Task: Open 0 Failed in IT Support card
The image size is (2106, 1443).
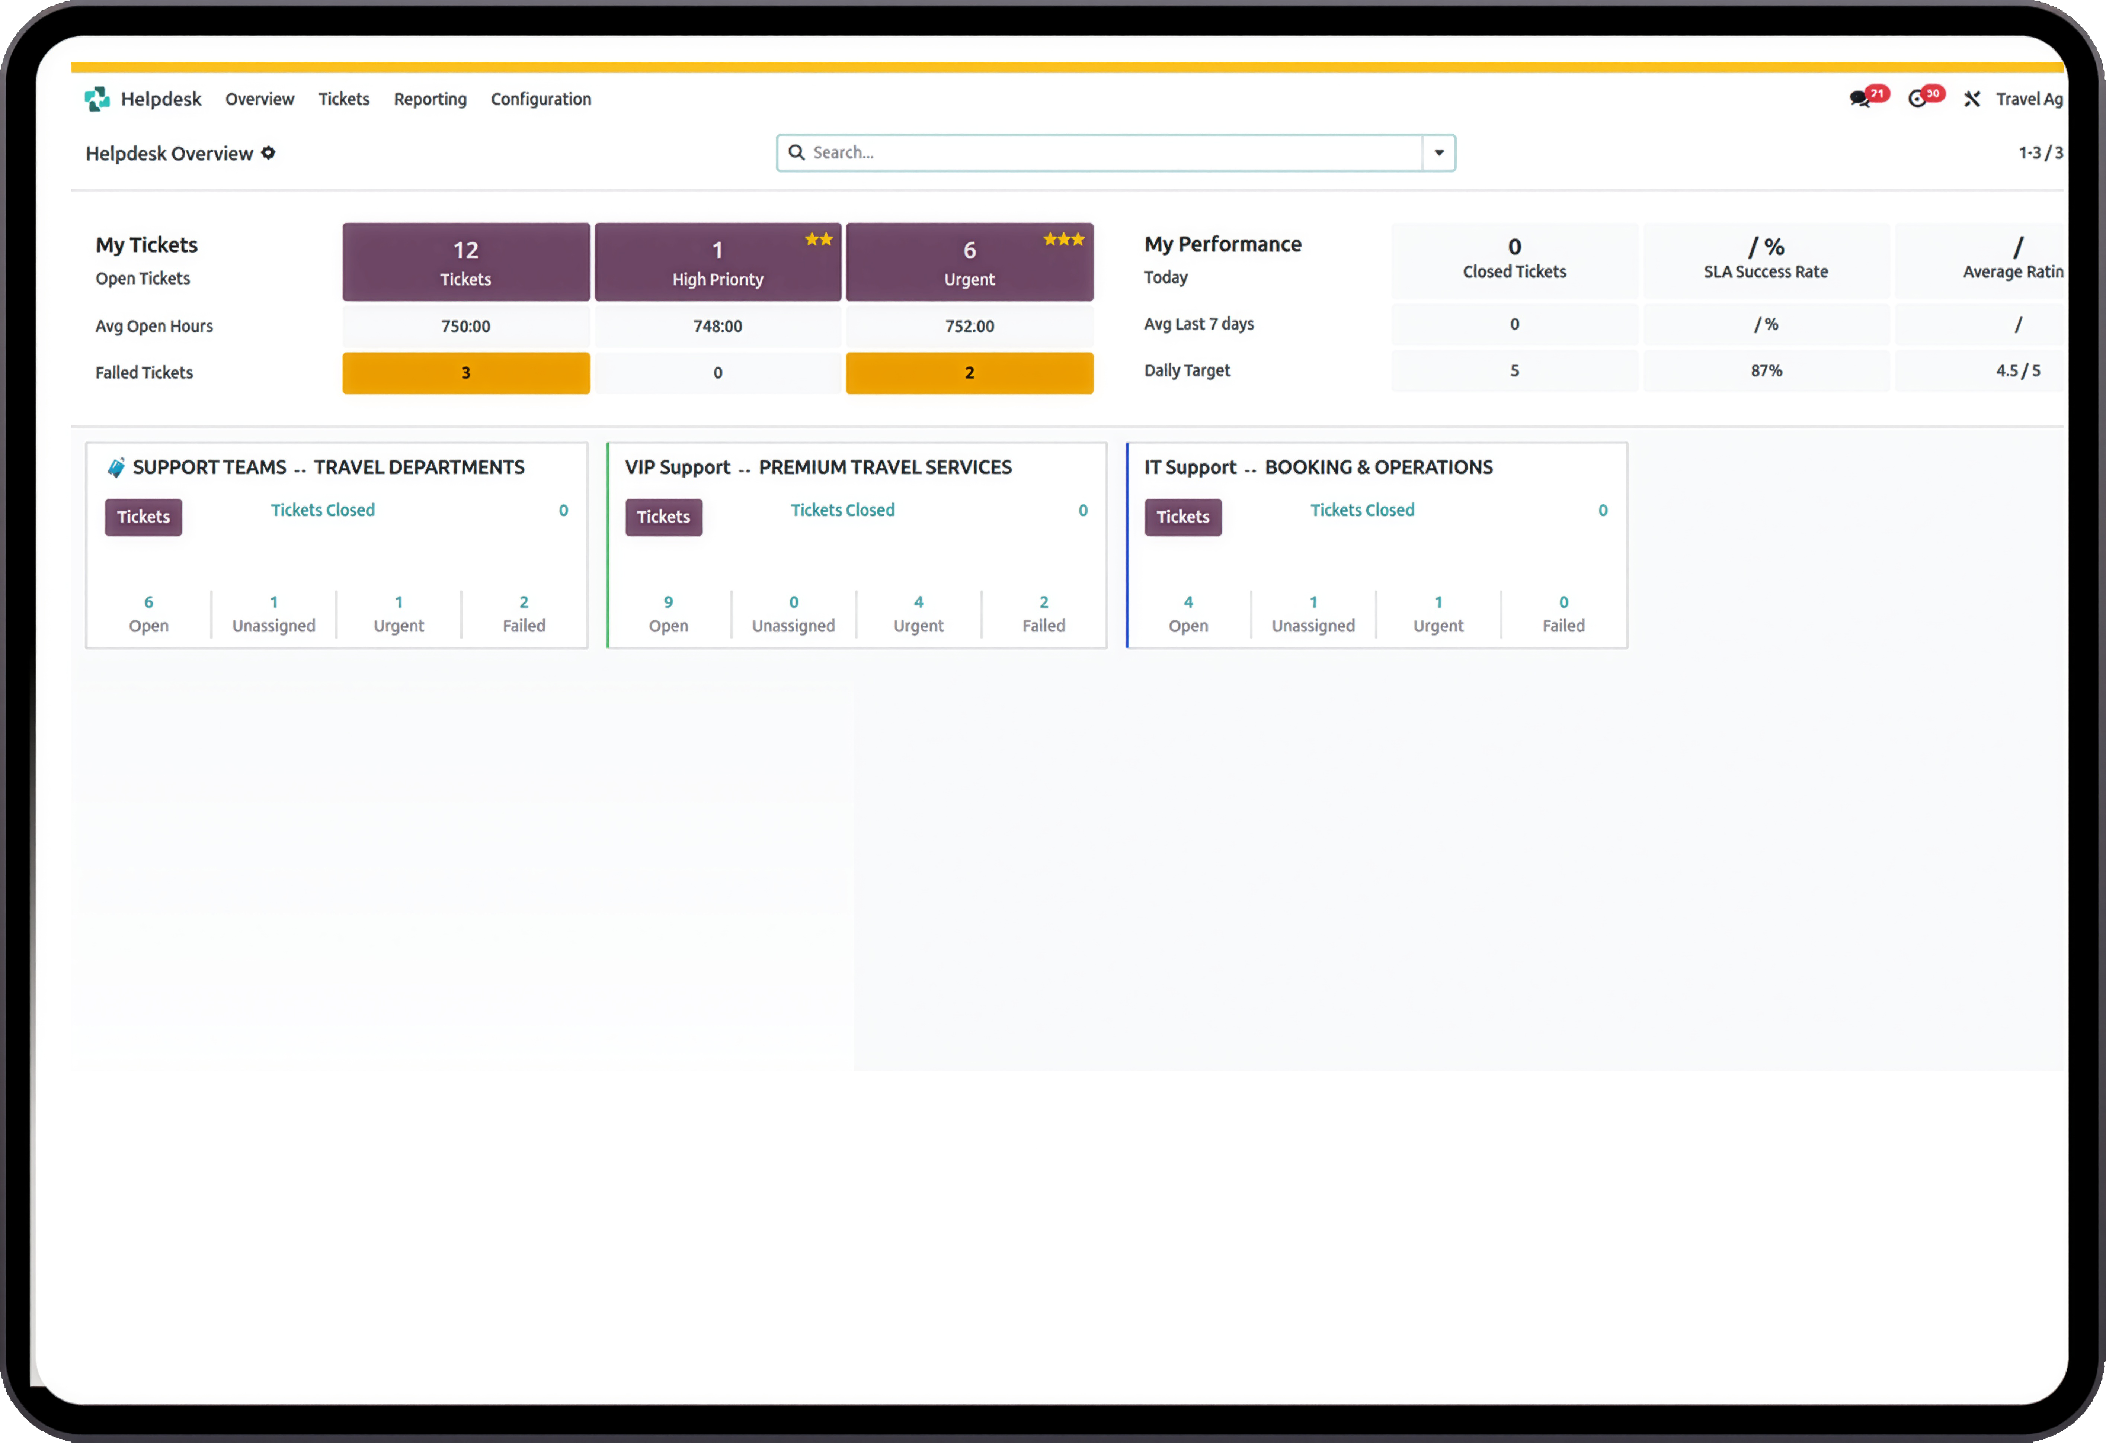Action: [1564, 614]
